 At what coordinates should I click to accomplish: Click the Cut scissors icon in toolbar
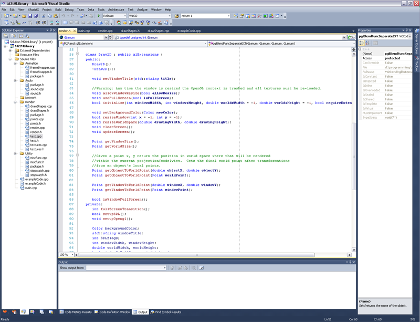(44, 16)
